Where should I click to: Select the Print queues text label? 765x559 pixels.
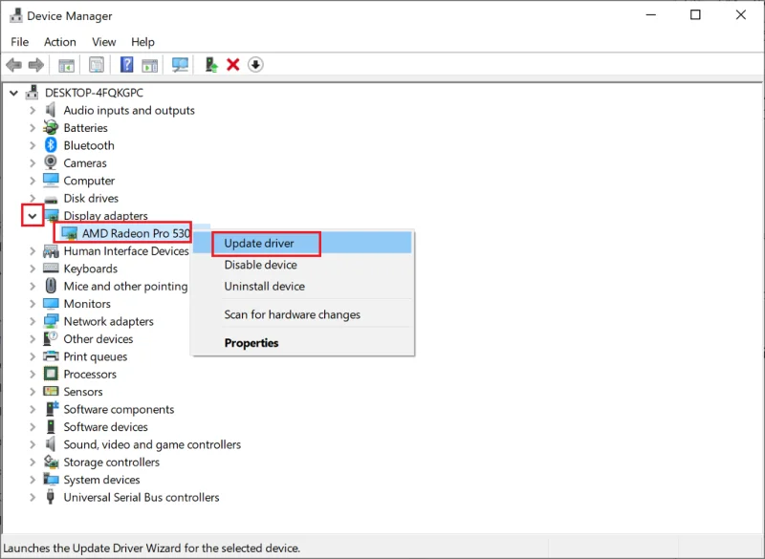[x=95, y=356]
